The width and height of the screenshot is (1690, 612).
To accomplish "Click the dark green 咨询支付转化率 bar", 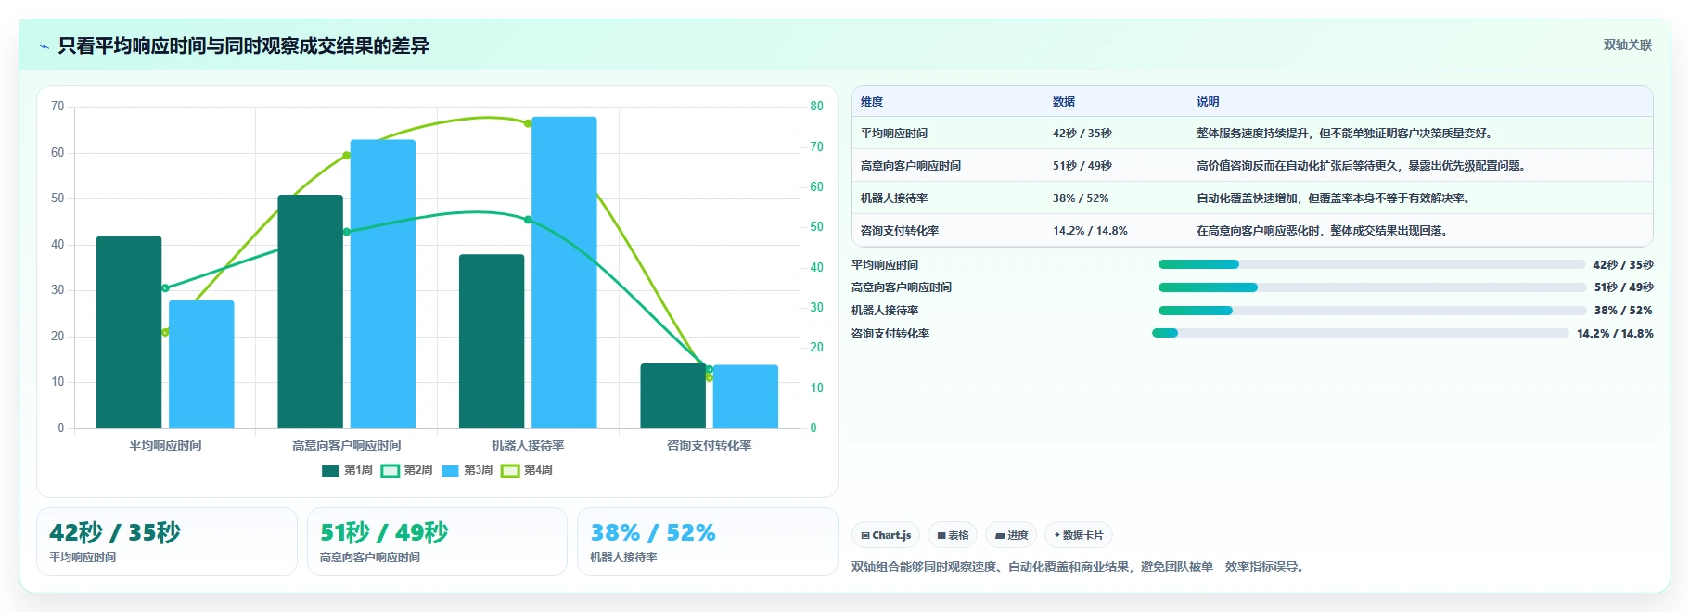I will [x=672, y=396].
